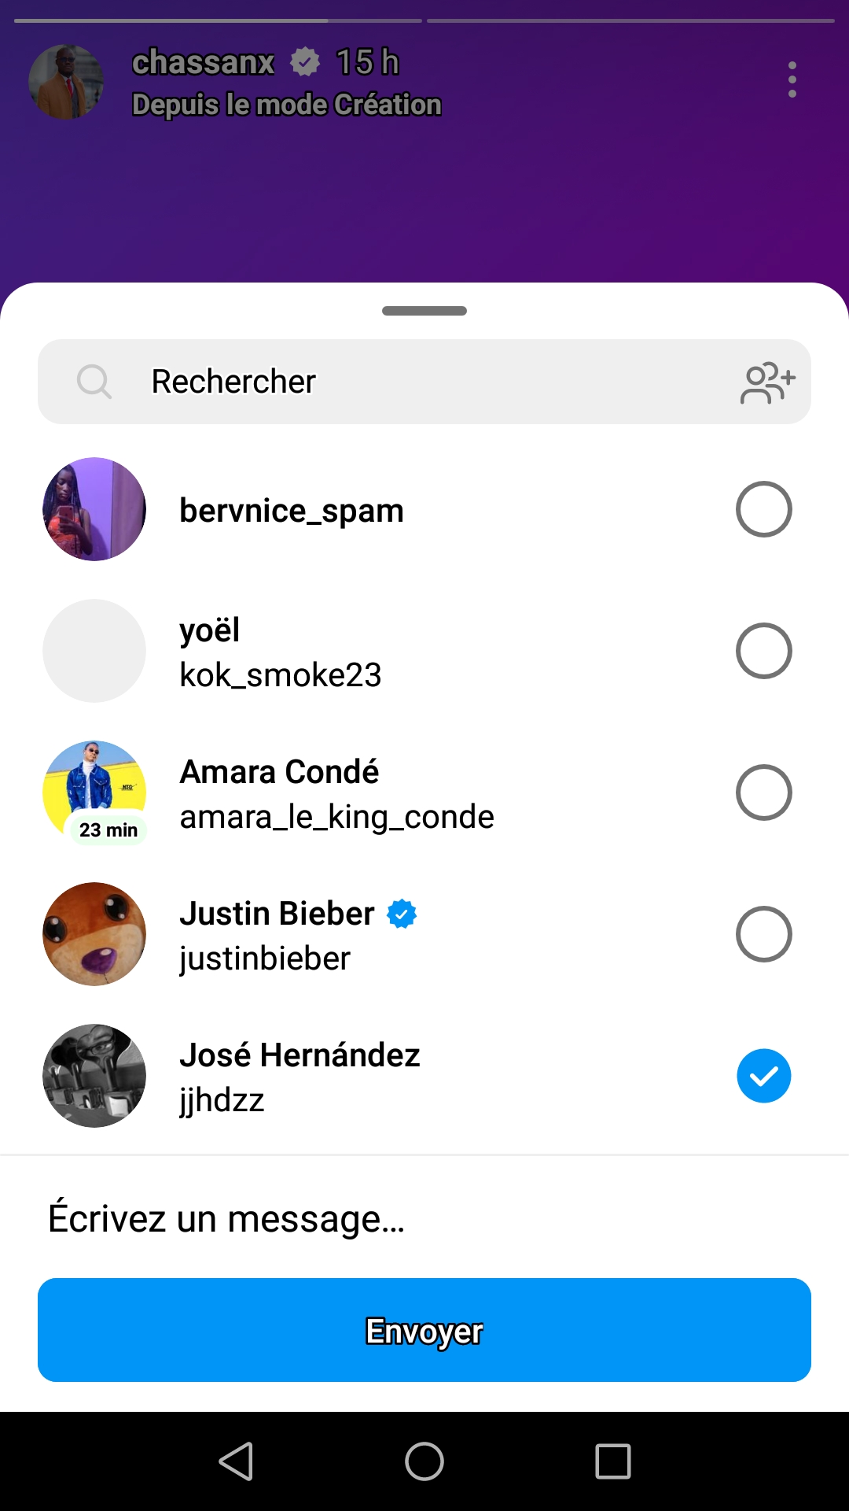Select Justin Bieber recipient circle
This screenshot has width=849, height=1511.
763,934
